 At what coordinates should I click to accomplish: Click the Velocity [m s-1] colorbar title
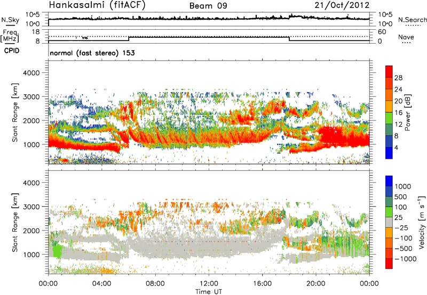coord(422,222)
